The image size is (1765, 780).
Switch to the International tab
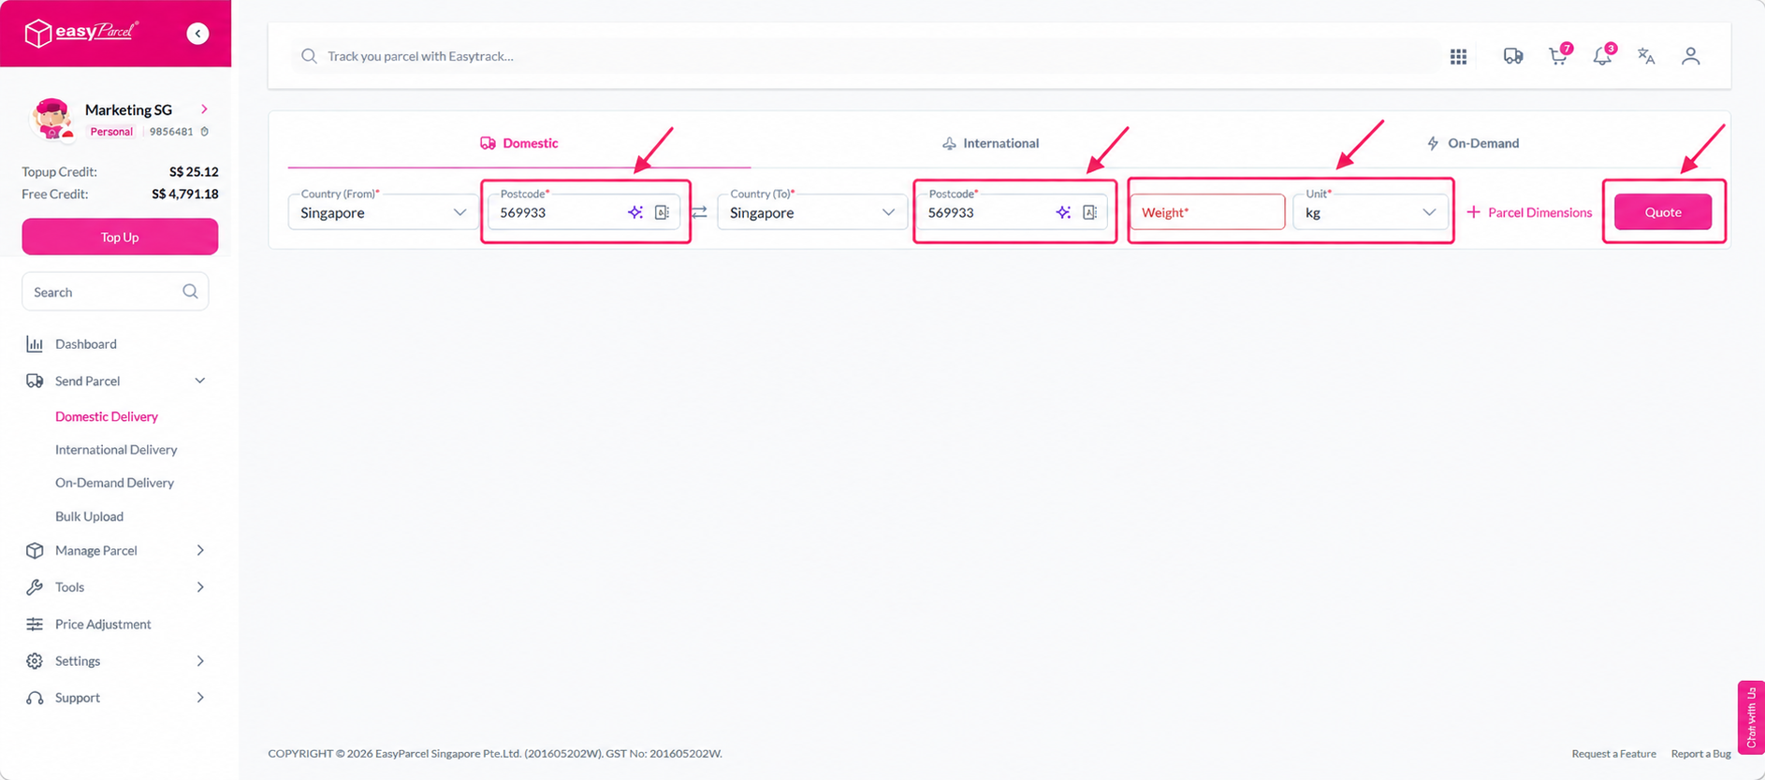click(990, 143)
